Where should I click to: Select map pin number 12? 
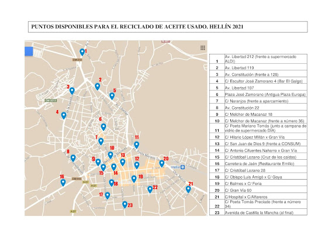137,165
